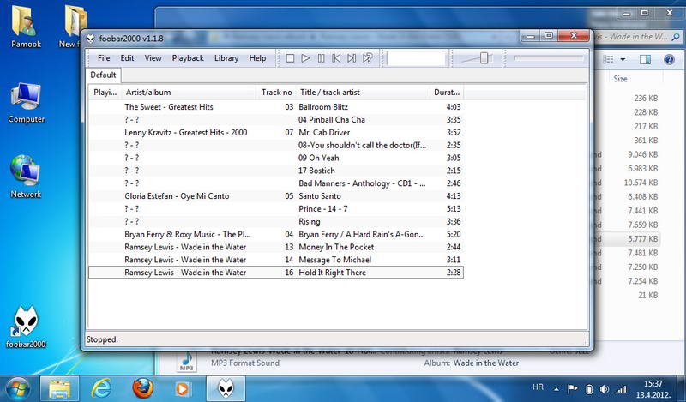The image size is (686, 402).
Task: Launch Firefox from the taskbar
Action: 142,388
